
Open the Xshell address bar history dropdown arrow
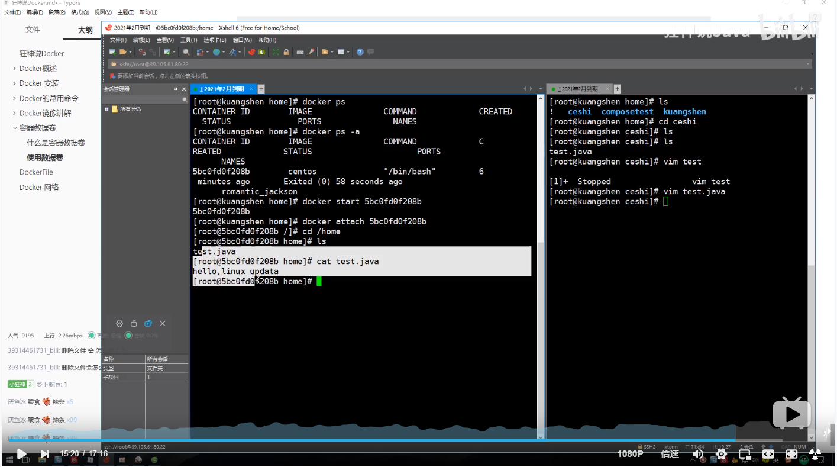click(808, 64)
